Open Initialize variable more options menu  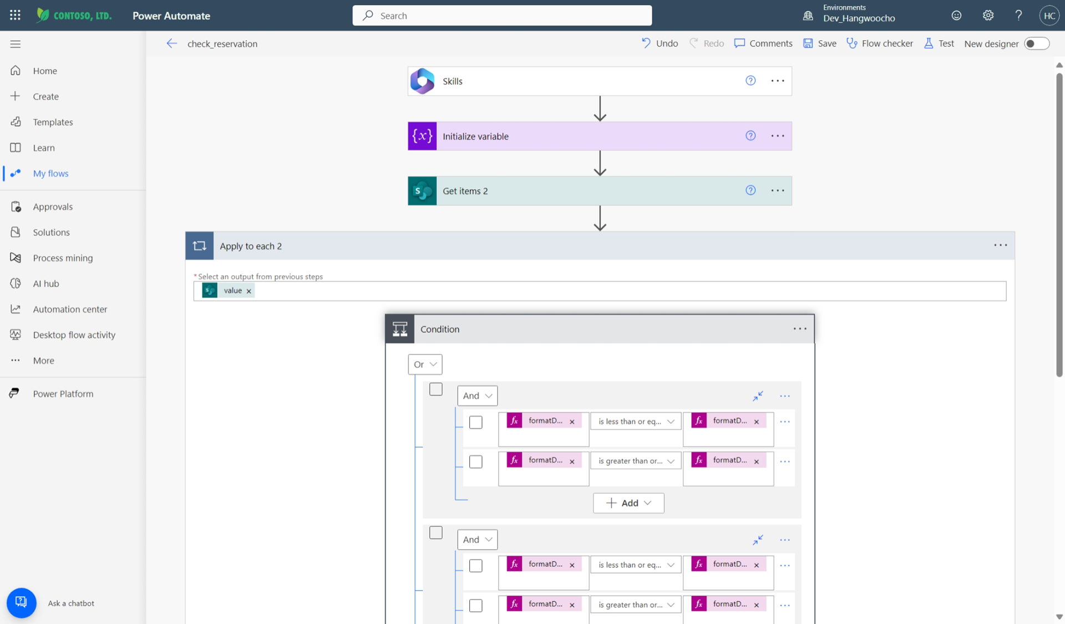point(778,136)
